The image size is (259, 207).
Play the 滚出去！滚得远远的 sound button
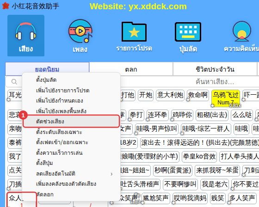(x=199, y=143)
